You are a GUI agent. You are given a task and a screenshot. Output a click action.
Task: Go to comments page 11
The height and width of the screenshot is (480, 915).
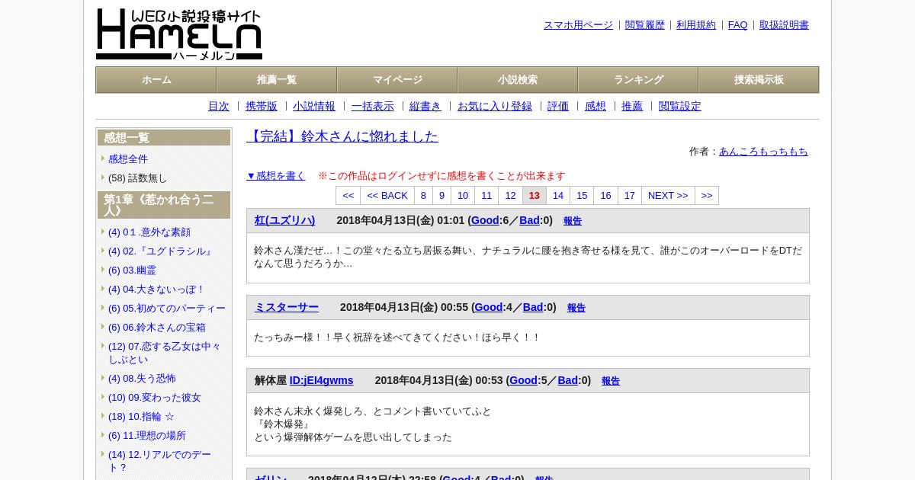[x=486, y=196]
